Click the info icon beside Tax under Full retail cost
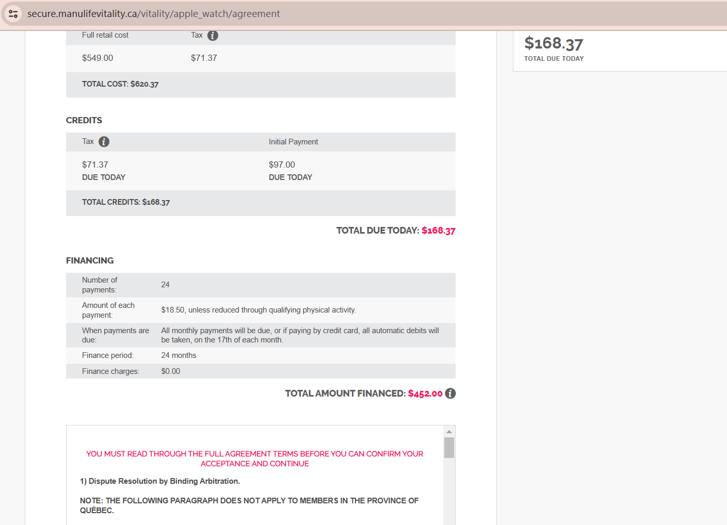727x525 pixels. (213, 36)
